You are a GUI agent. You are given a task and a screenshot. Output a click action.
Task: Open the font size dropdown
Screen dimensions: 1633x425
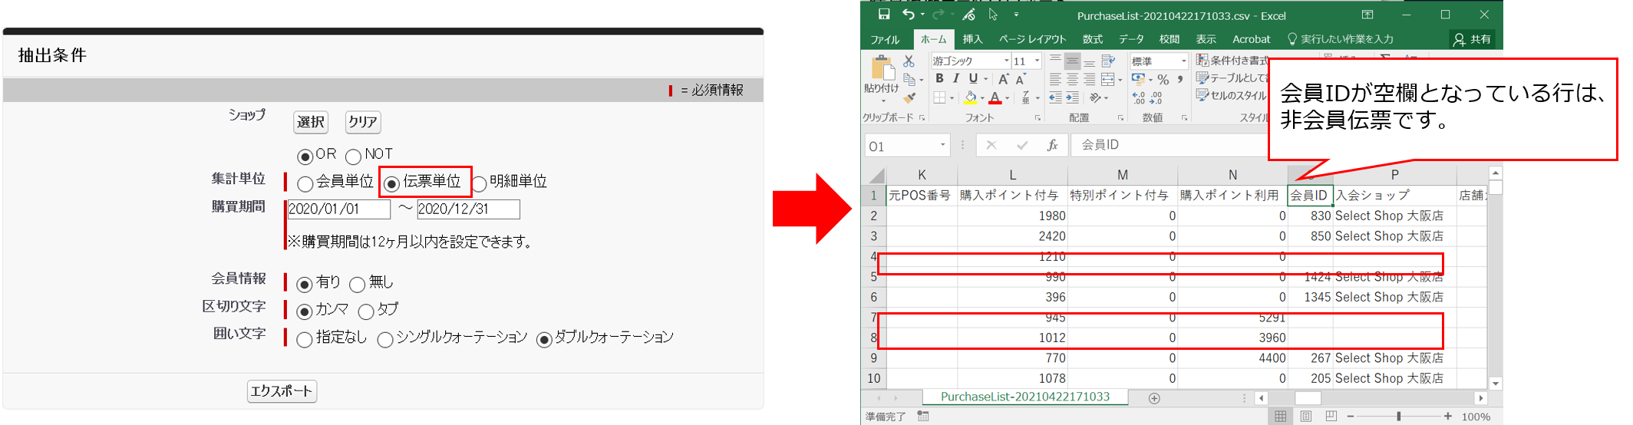[x=1037, y=61]
